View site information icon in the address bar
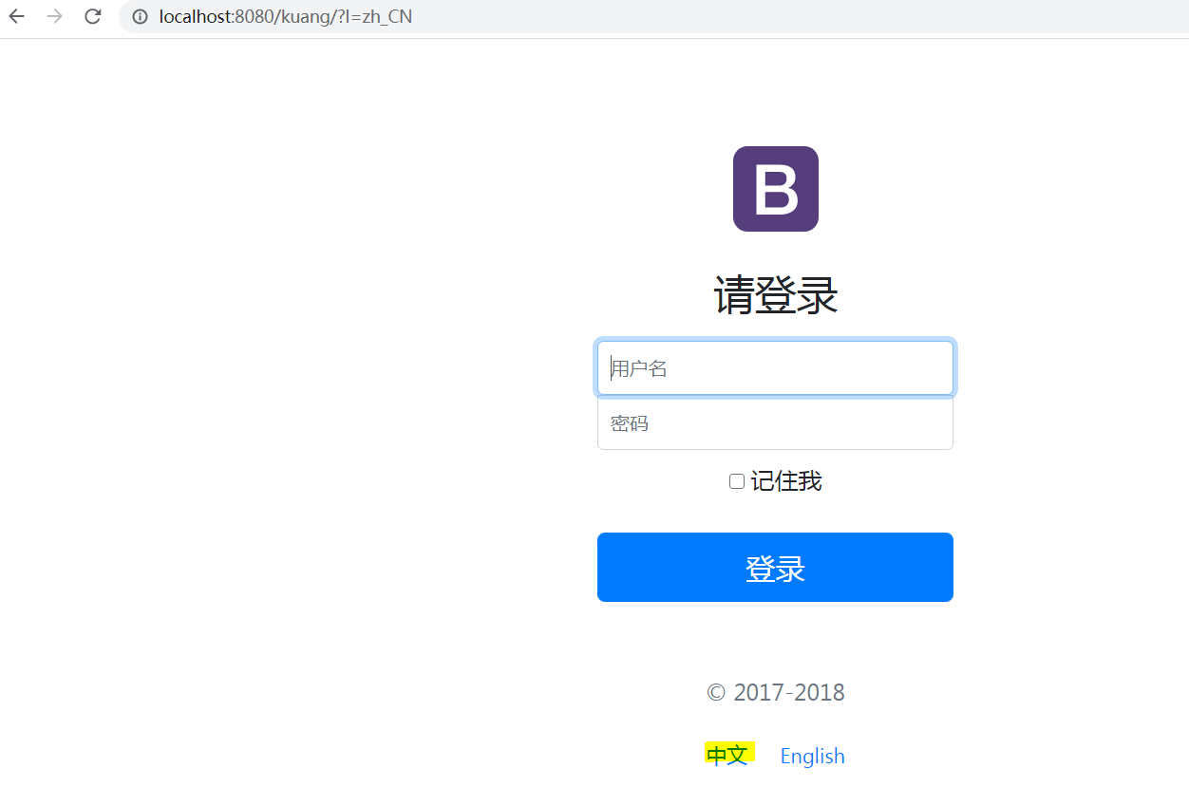This screenshot has width=1189, height=787. pyautogui.click(x=140, y=16)
